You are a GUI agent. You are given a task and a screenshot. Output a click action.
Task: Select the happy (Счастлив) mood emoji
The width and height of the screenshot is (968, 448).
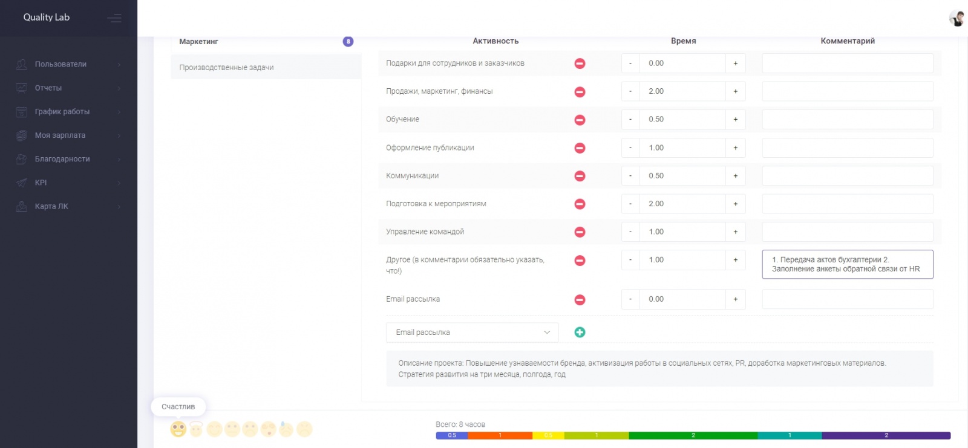tap(178, 429)
